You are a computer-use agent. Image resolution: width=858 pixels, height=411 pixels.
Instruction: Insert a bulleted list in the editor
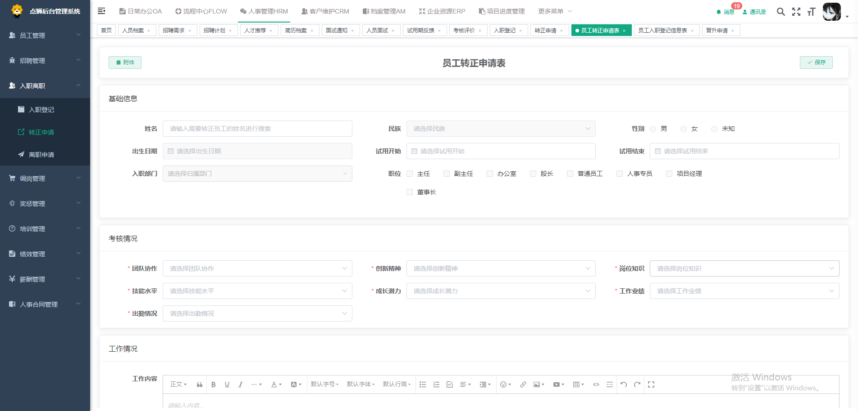[423, 384]
